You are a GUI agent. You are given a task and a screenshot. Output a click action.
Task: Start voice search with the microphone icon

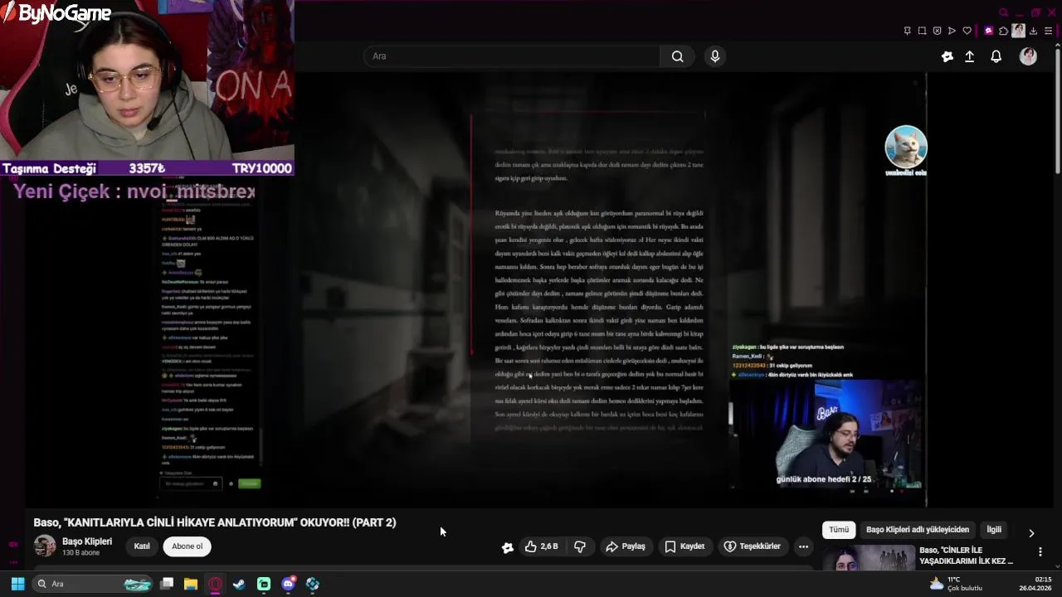715,56
